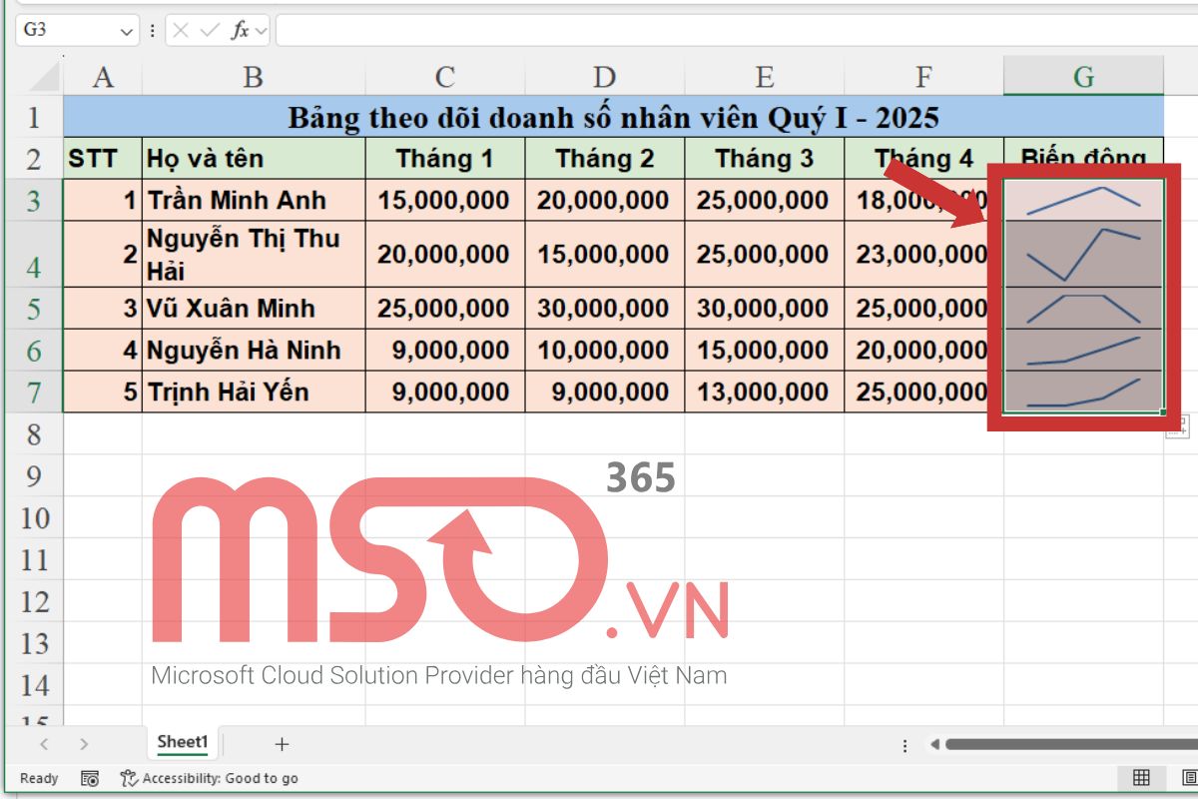
Task: Click the cell Trịnh Hải Yến
Action: point(254,392)
